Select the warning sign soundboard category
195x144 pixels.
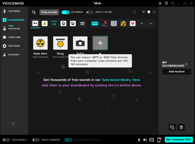point(45,24)
